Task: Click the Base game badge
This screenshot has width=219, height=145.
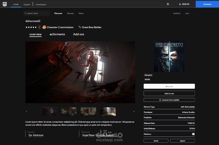Action: (148, 75)
